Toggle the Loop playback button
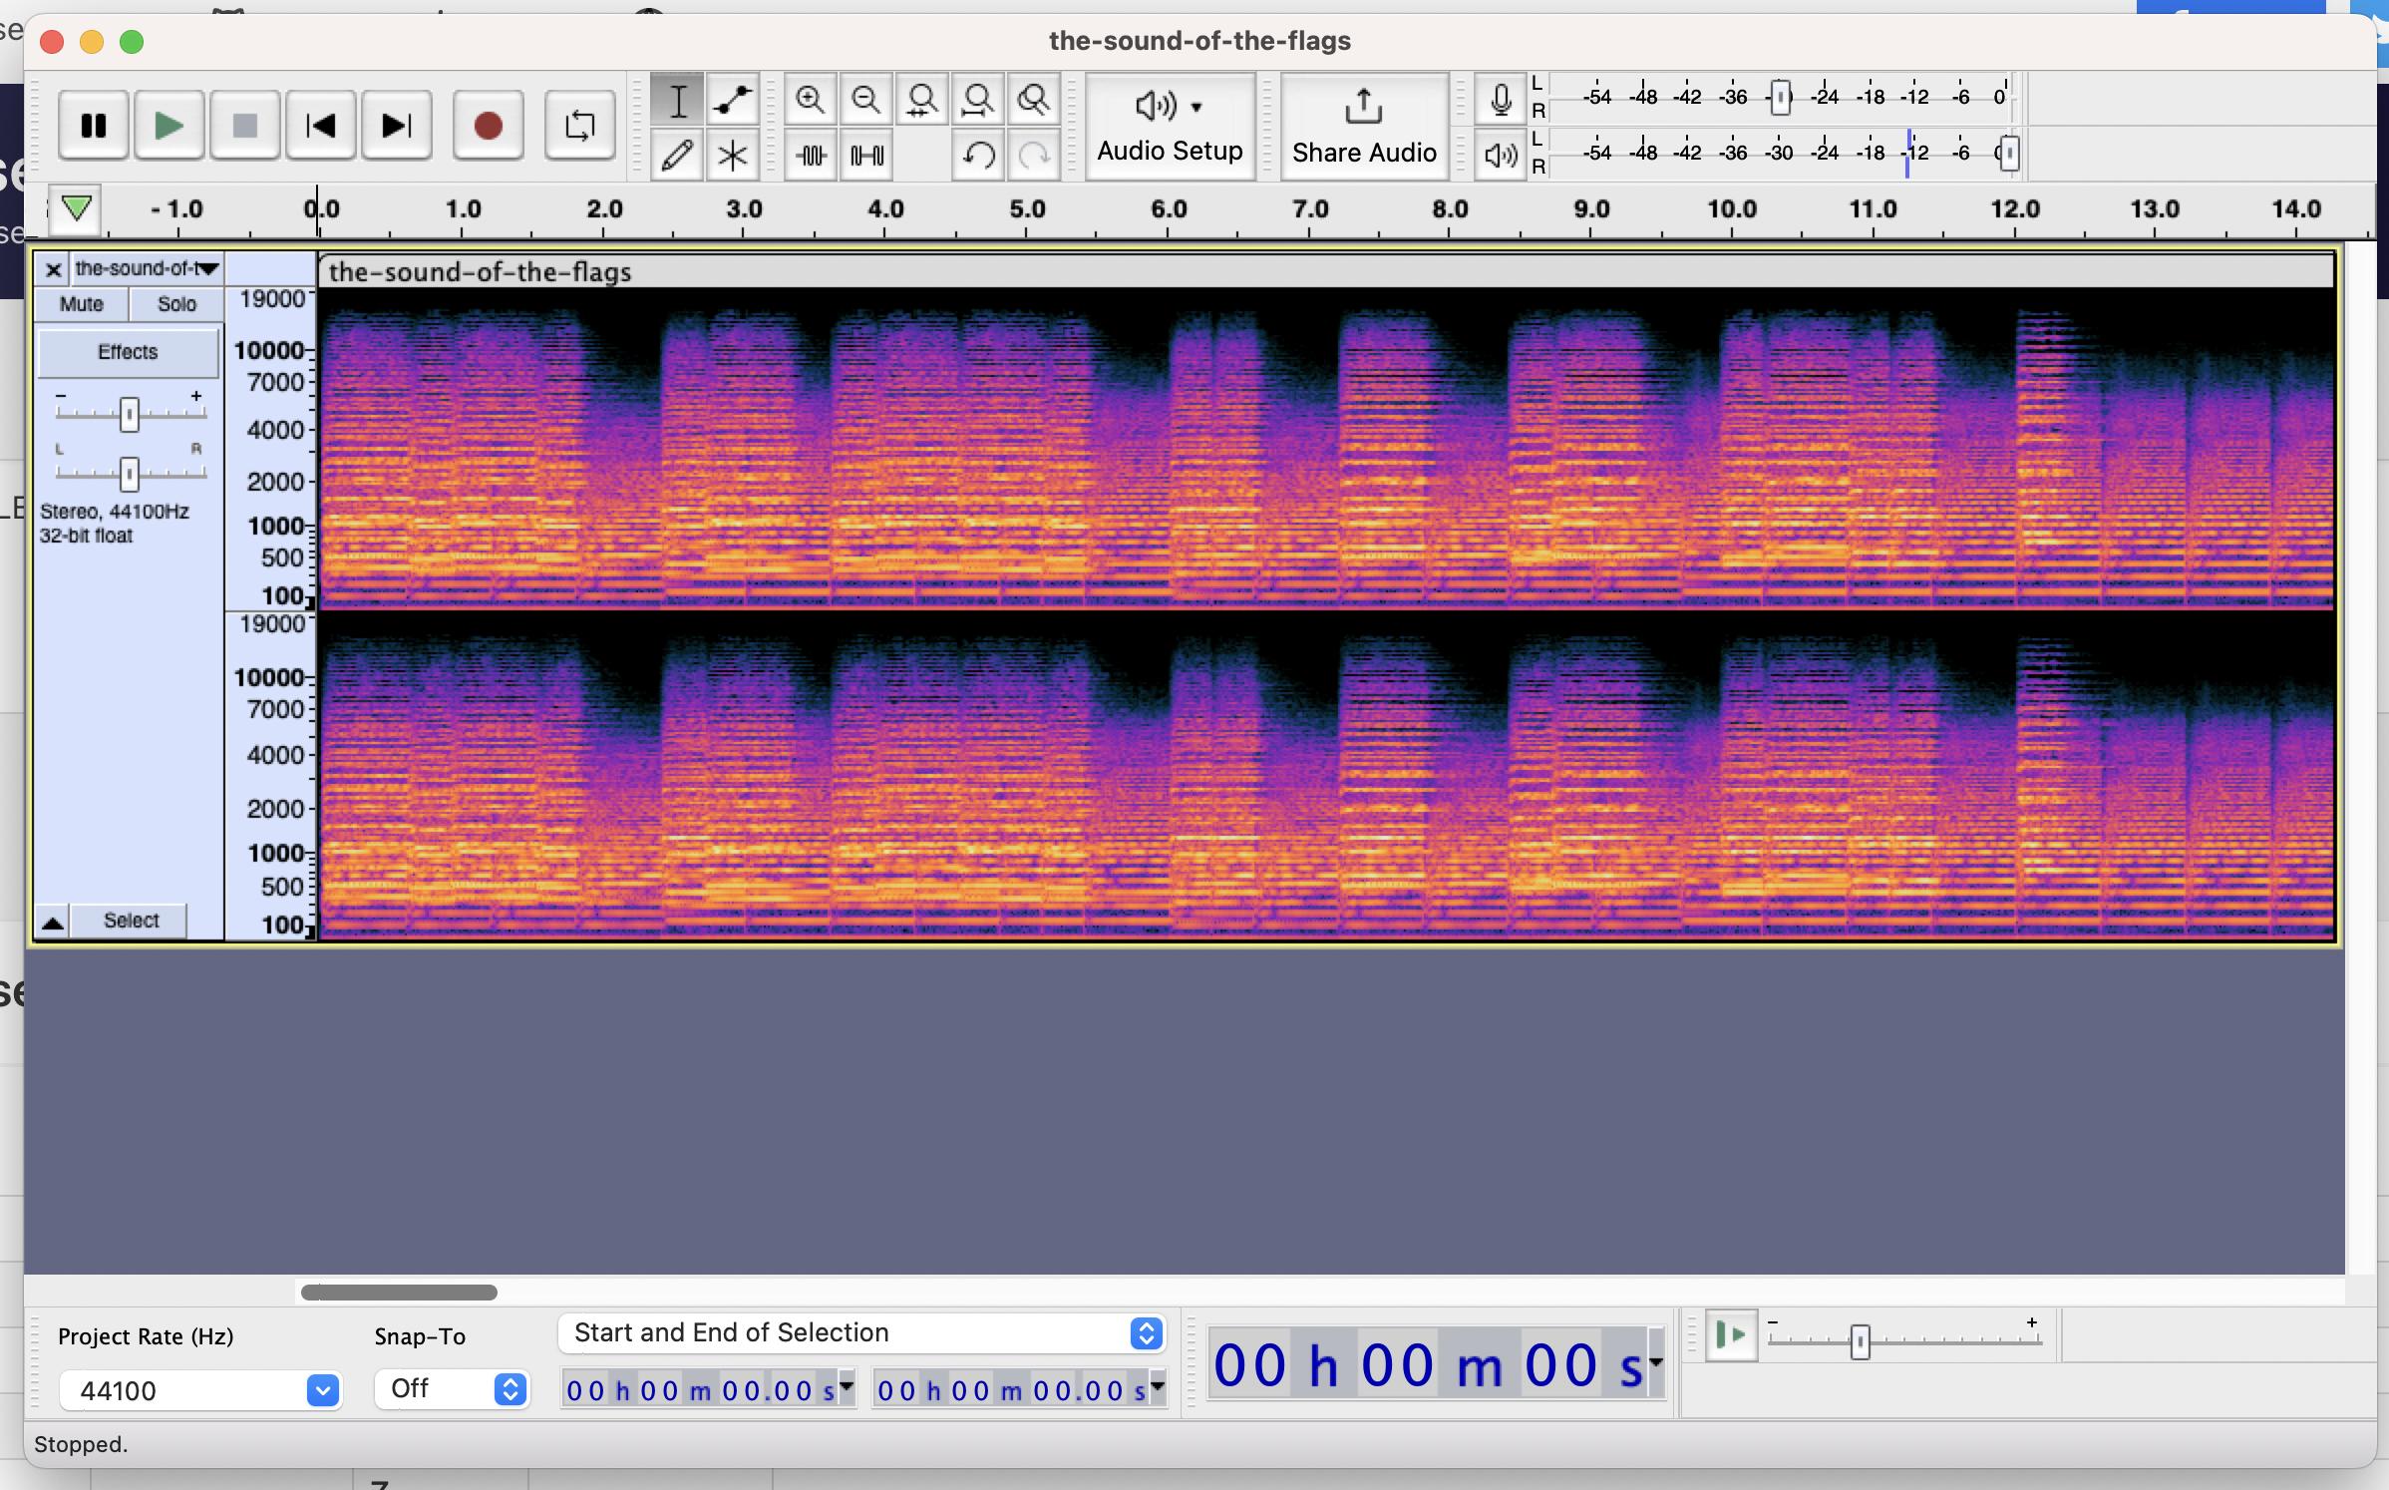 tap(579, 126)
